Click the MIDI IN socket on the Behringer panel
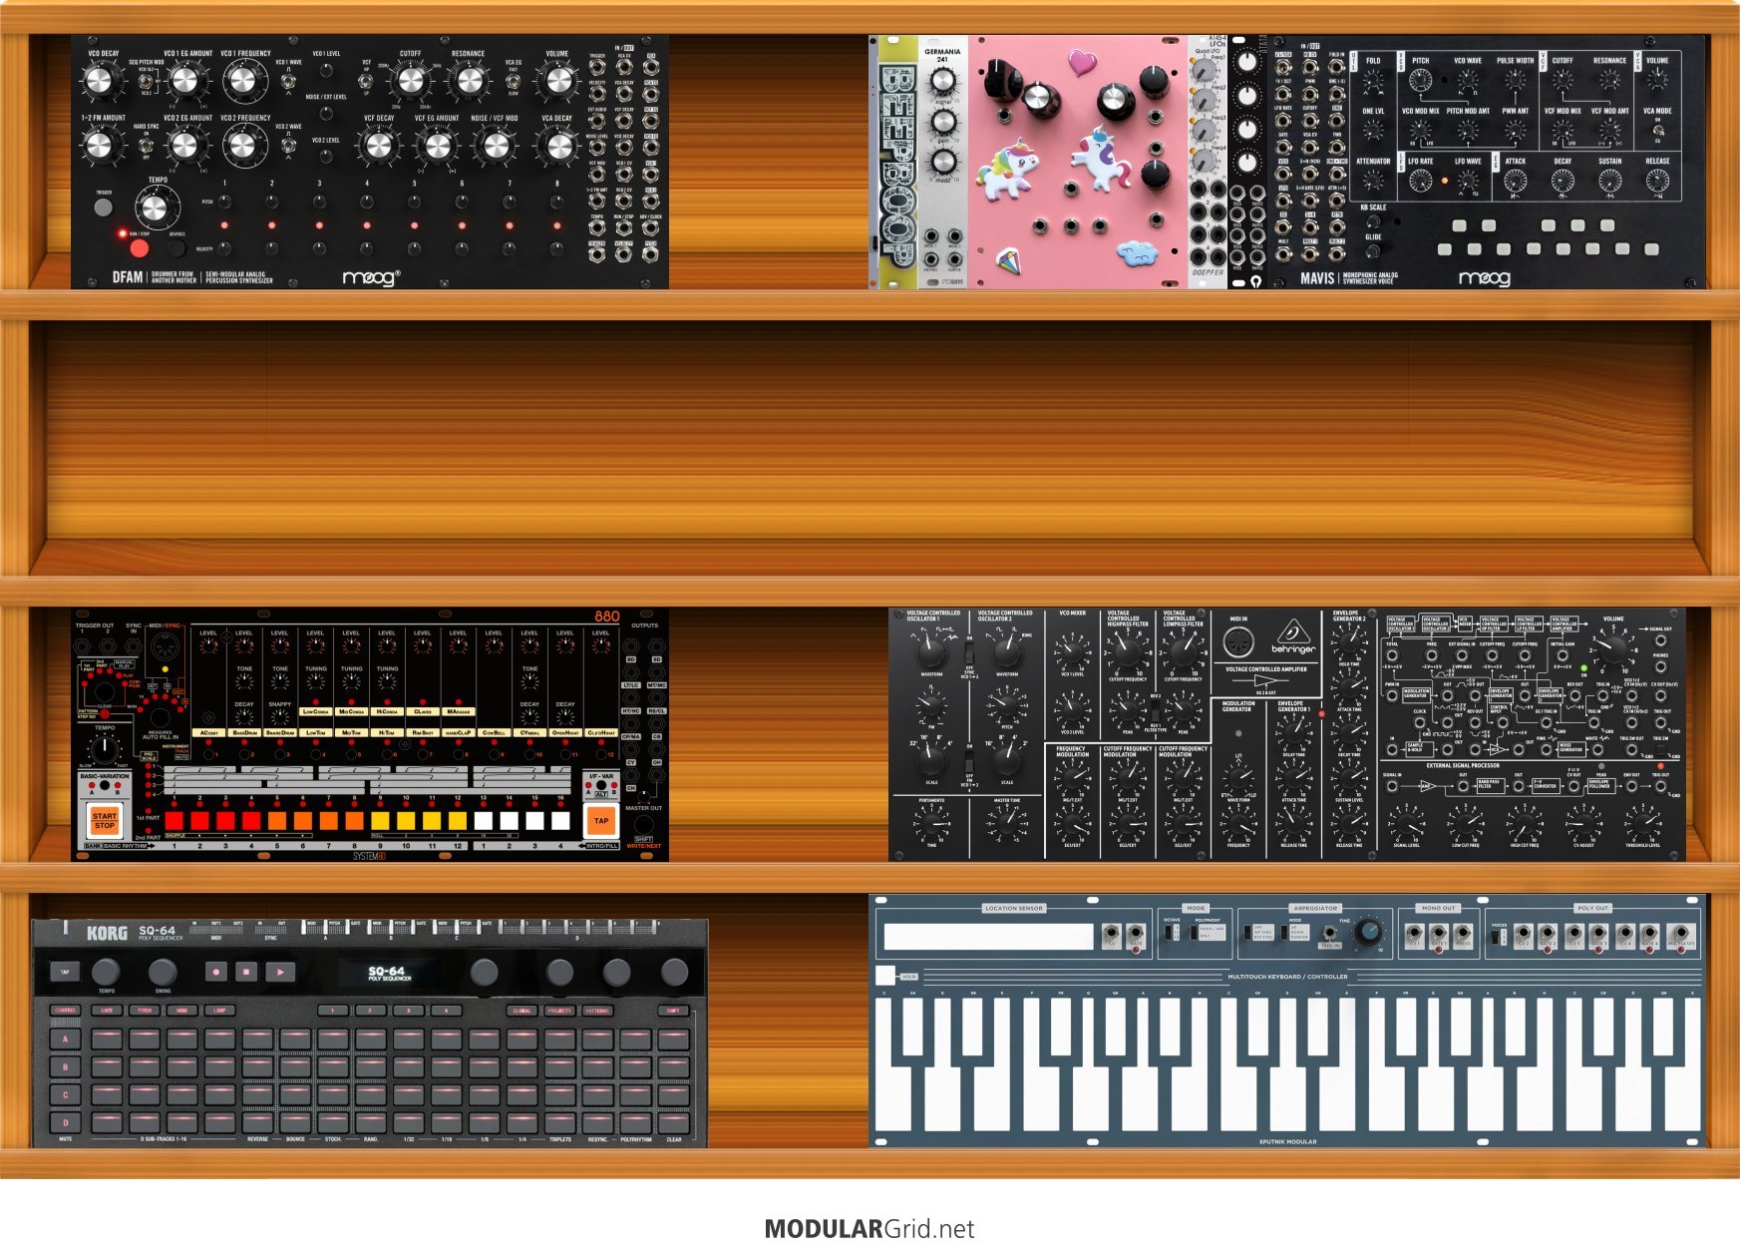The width and height of the screenshot is (1740, 1250). 1238,643
